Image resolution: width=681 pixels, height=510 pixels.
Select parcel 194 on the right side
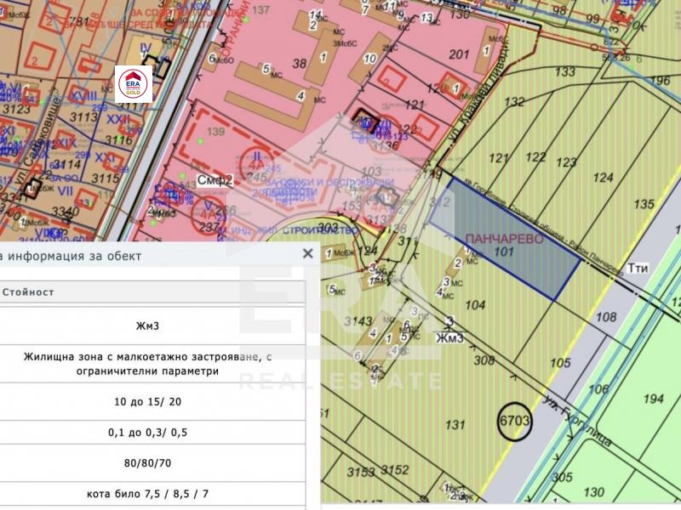click(x=653, y=399)
